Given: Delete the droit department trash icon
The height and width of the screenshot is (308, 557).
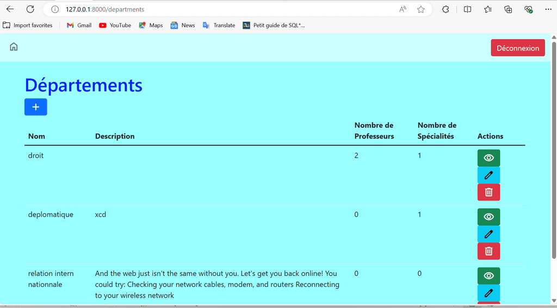Looking at the screenshot, I should click(488, 192).
